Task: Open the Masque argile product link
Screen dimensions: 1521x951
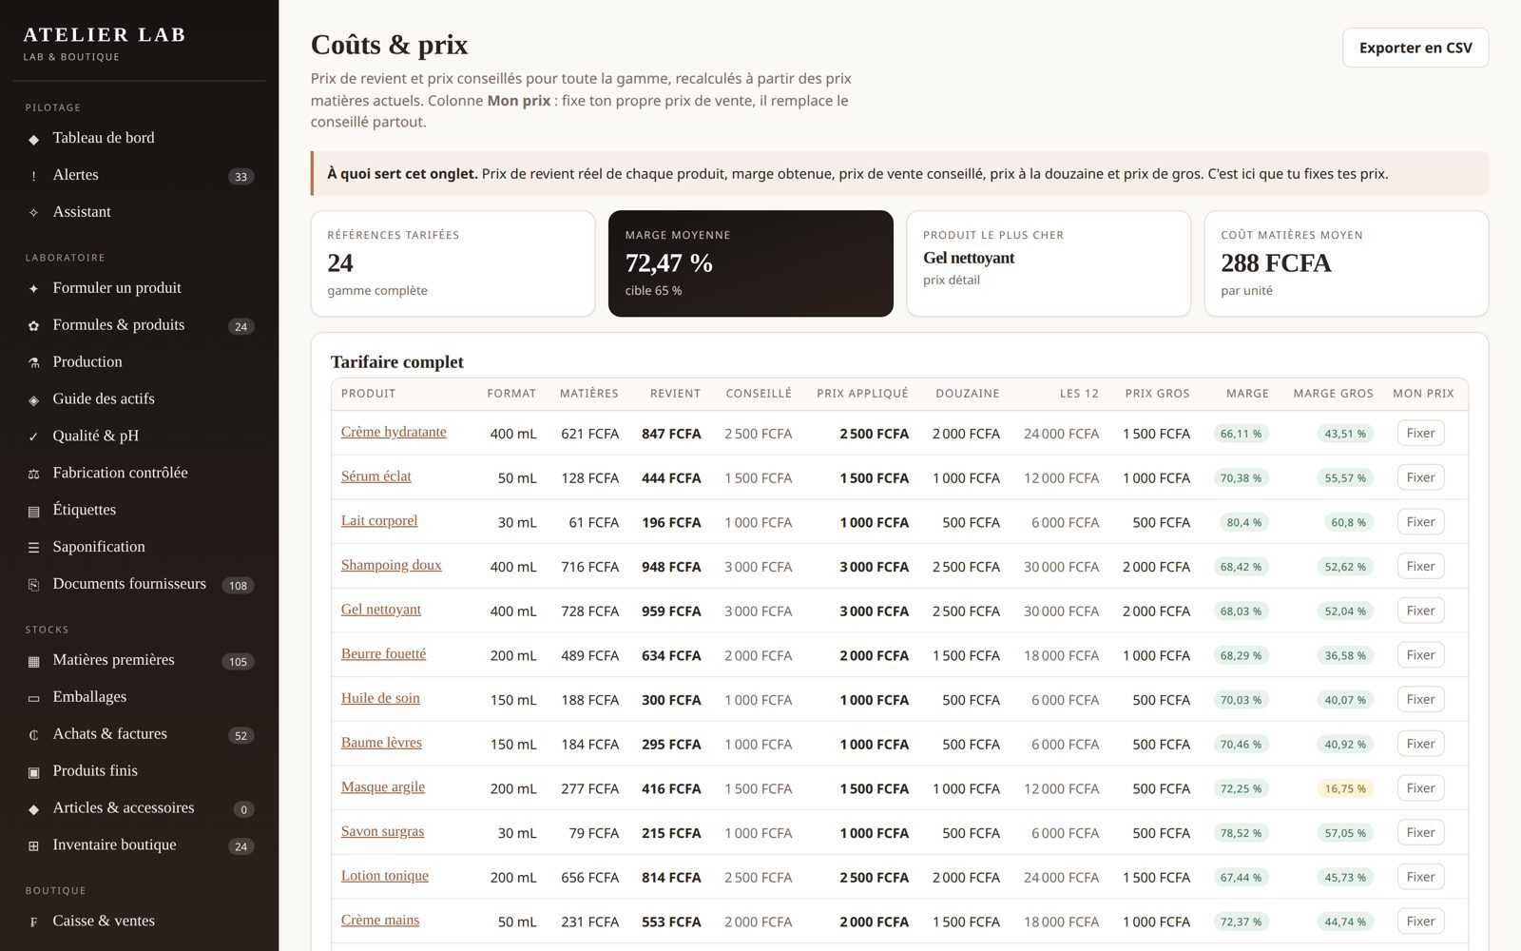Action: tap(383, 786)
